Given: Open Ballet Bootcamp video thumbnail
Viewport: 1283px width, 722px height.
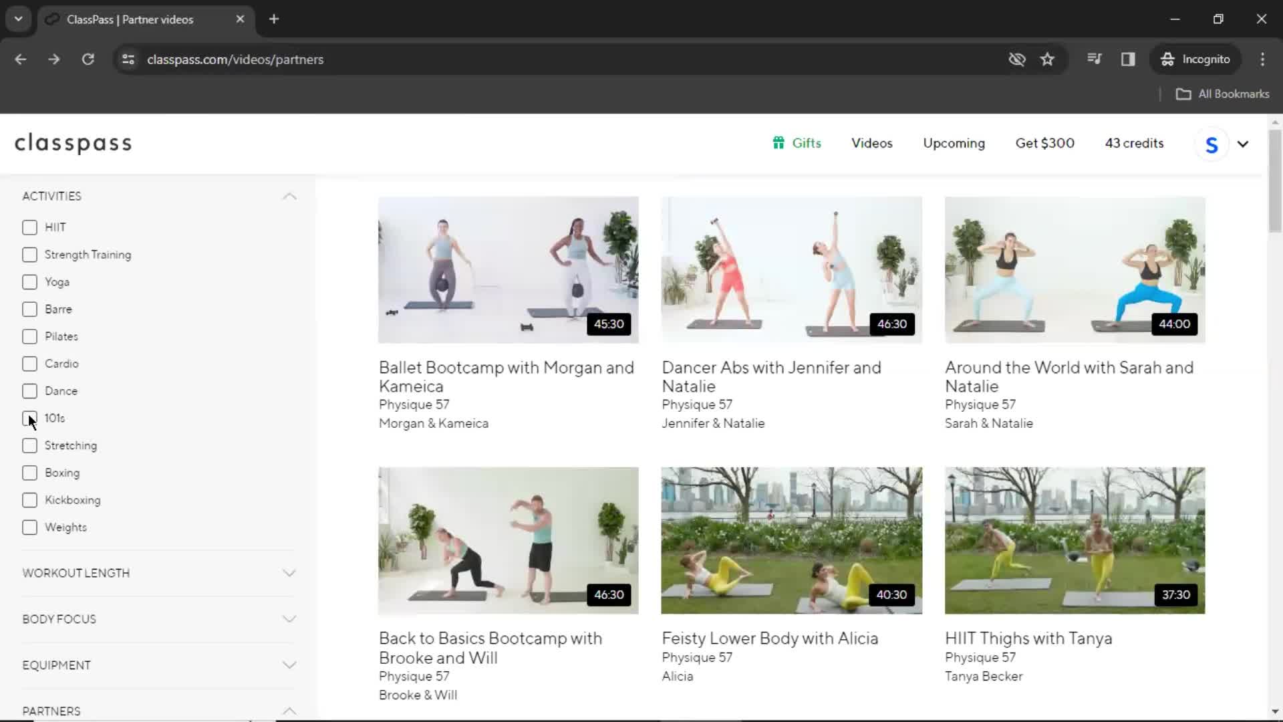Looking at the screenshot, I should (x=509, y=270).
